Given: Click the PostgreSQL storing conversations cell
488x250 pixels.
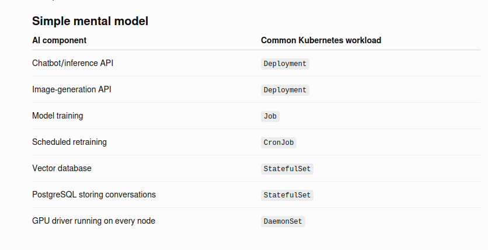Looking at the screenshot, I should point(93,195).
